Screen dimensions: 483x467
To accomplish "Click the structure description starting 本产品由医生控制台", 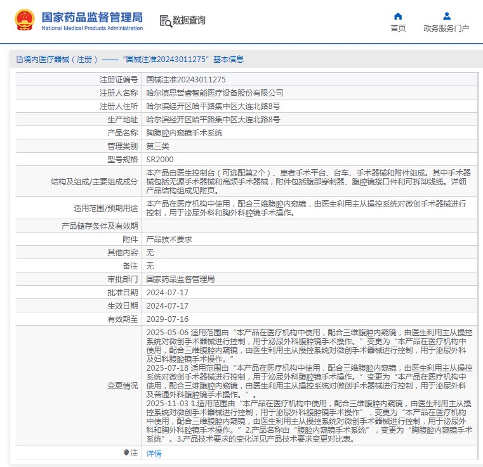I will (308, 181).
